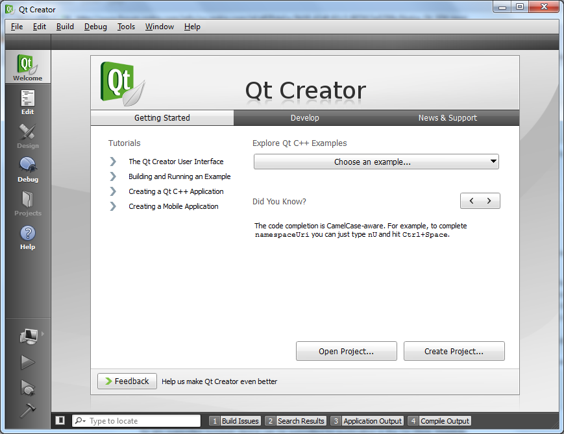Image resolution: width=564 pixels, height=434 pixels.
Task: Open Building and Running an Example tutorial
Action: [x=180, y=176]
